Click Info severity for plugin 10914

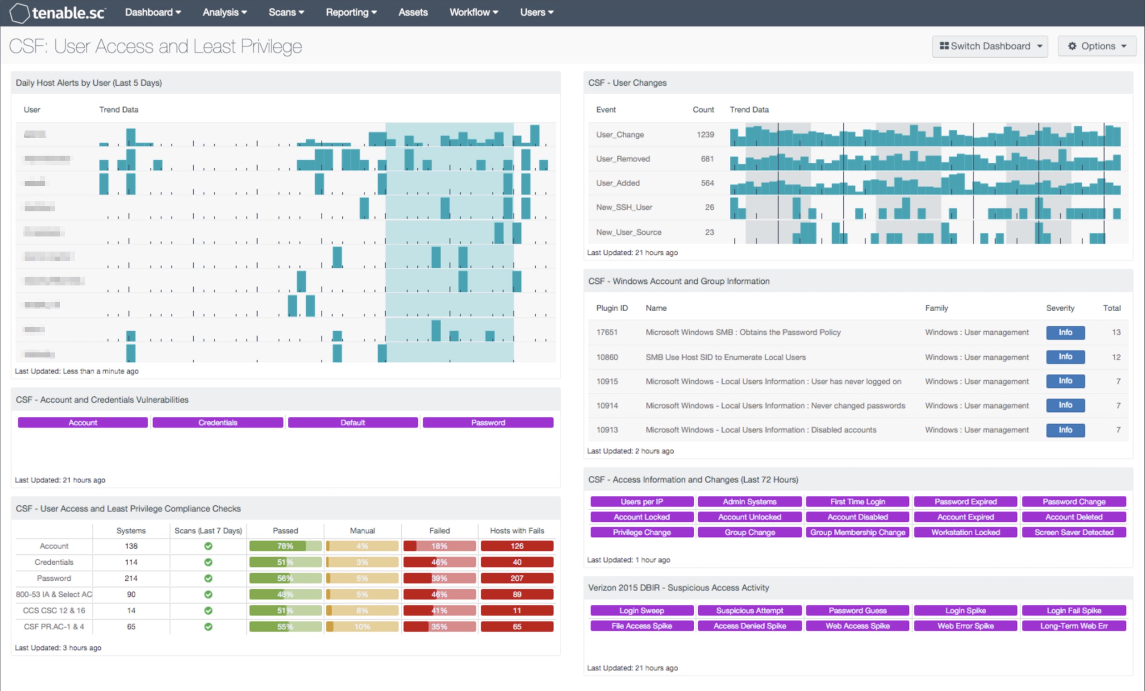pos(1065,405)
